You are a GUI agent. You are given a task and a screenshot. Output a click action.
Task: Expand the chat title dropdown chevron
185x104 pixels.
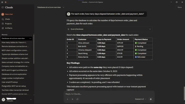click(x=63, y=7)
